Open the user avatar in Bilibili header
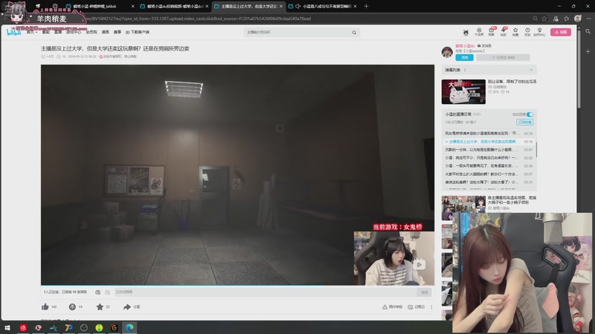The width and height of the screenshot is (595, 334). click(466, 33)
